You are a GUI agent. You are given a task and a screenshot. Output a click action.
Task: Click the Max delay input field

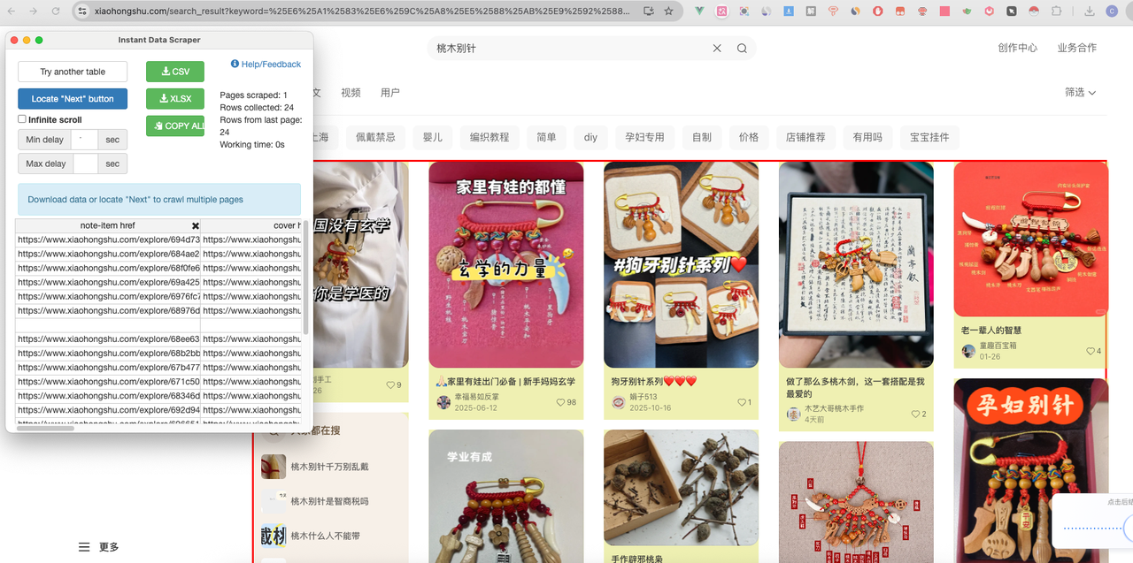click(85, 164)
